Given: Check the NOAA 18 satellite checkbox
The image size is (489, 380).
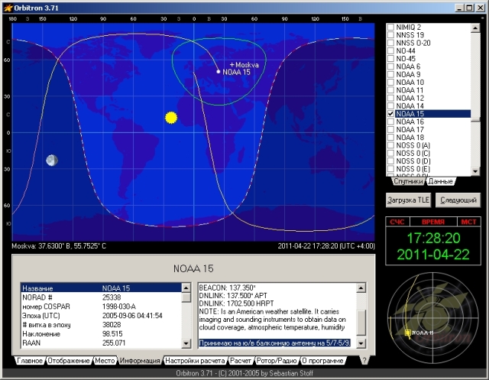Looking at the screenshot, I should point(390,138).
